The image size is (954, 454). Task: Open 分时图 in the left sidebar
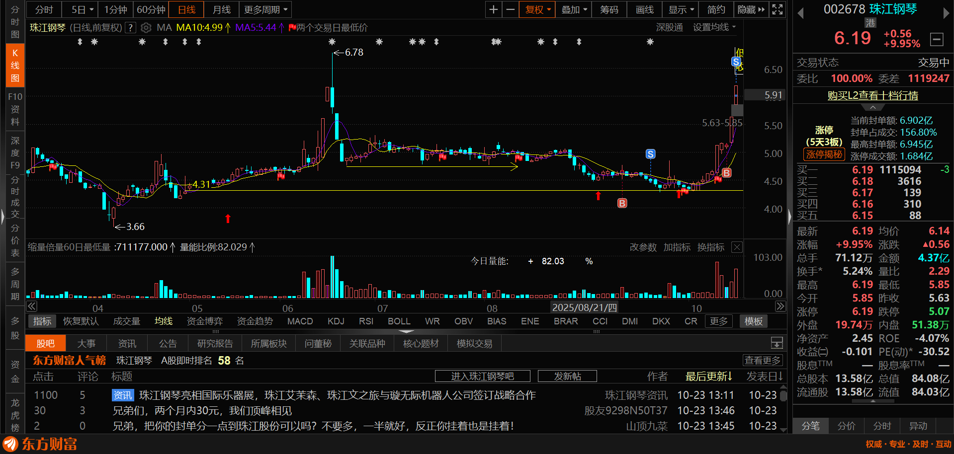[15, 22]
